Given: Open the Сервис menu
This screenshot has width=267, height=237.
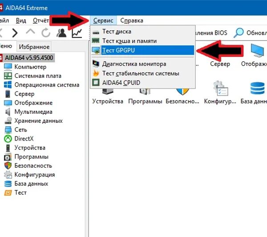Looking at the screenshot, I should 103,20.
